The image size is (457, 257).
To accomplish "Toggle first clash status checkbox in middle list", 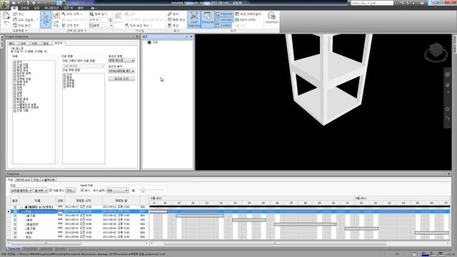I will click(64, 75).
